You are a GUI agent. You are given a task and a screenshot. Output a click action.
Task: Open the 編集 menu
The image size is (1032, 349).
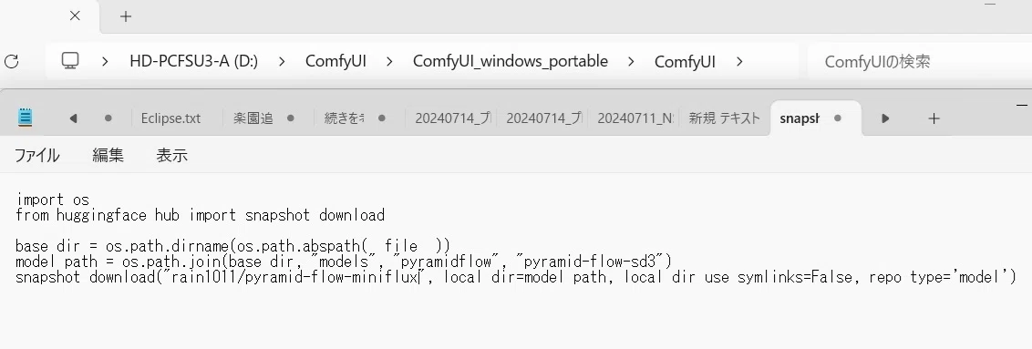coord(108,155)
